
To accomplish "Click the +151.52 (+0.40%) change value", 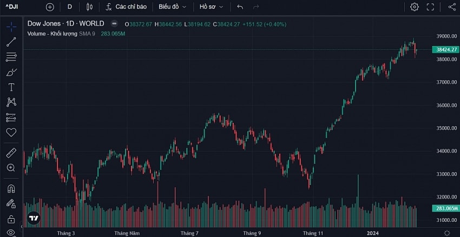I will [264, 24].
